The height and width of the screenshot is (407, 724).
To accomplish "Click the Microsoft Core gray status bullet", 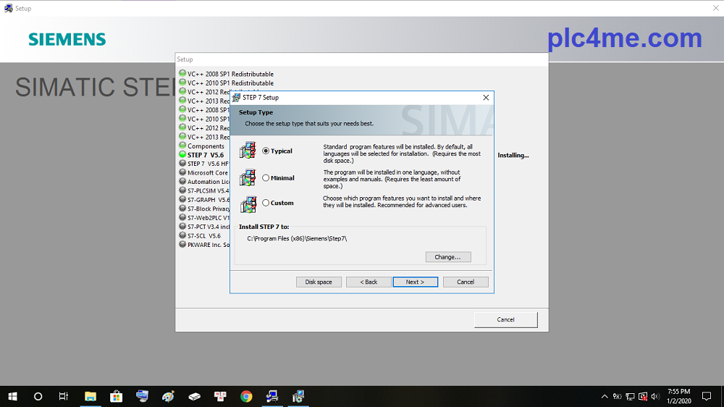I will pyautogui.click(x=182, y=172).
